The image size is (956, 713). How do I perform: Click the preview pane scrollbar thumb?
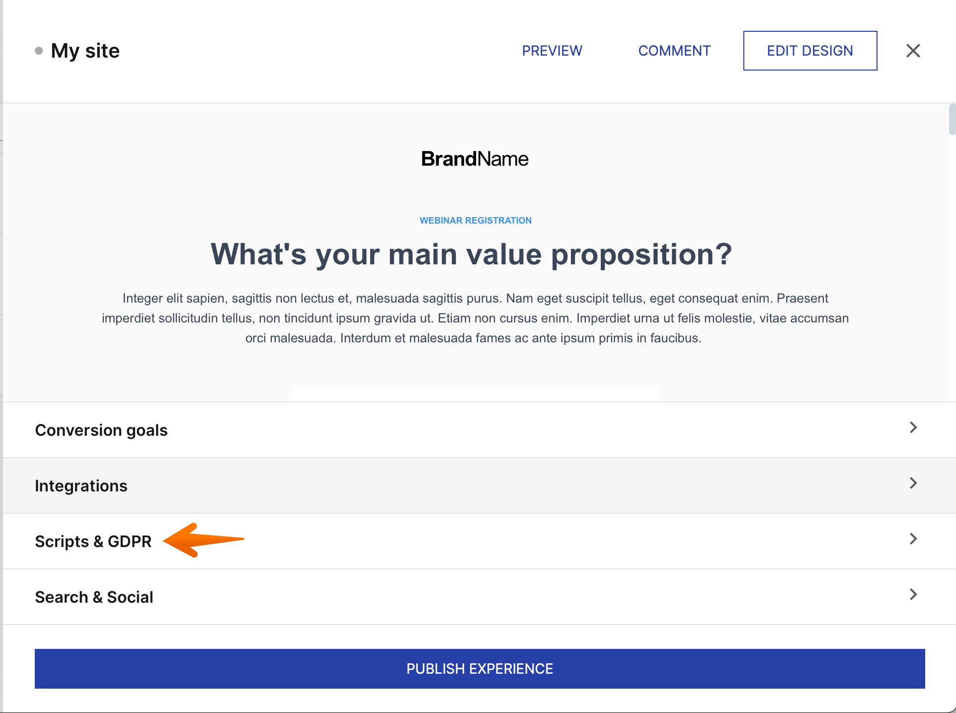pyautogui.click(x=952, y=119)
